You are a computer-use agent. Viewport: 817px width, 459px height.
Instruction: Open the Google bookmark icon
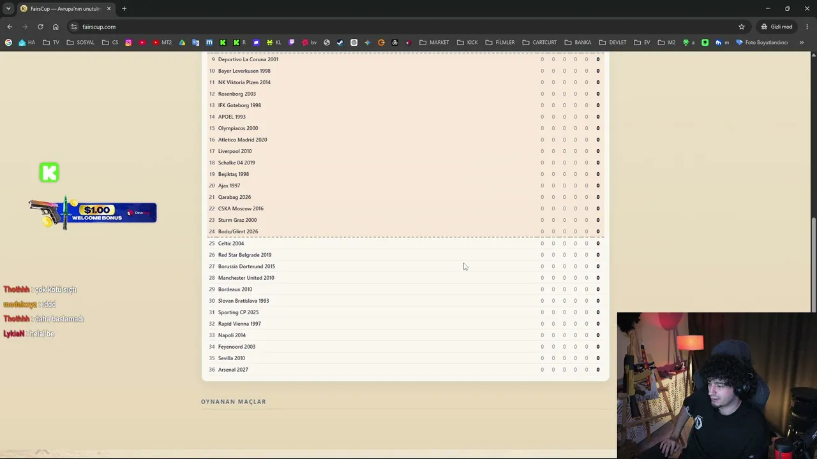(8, 43)
